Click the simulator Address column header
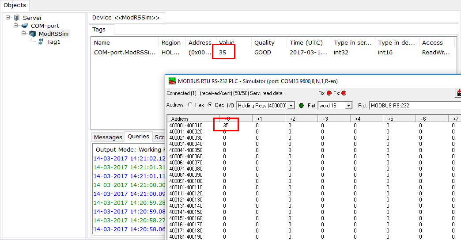Image resolution: width=461 pixels, height=240 pixels. (x=193, y=118)
